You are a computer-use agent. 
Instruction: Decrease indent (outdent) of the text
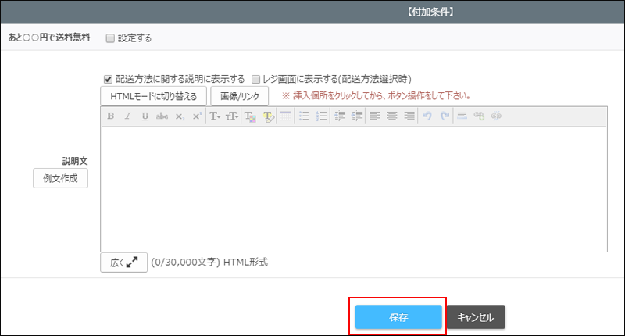click(340, 116)
